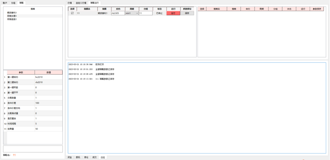The height and width of the screenshot is (160, 330).
Task: Switch to the 账户 tab
Action: coord(5,2)
